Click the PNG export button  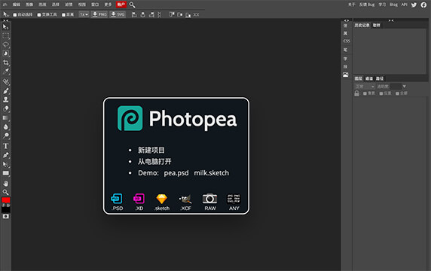click(x=99, y=14)
